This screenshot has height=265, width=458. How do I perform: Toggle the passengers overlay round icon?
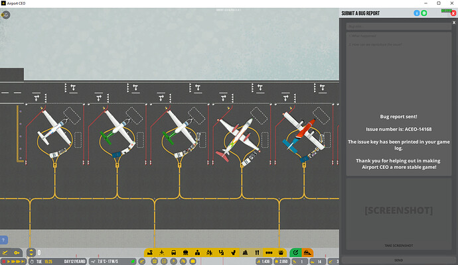(183, 261)
